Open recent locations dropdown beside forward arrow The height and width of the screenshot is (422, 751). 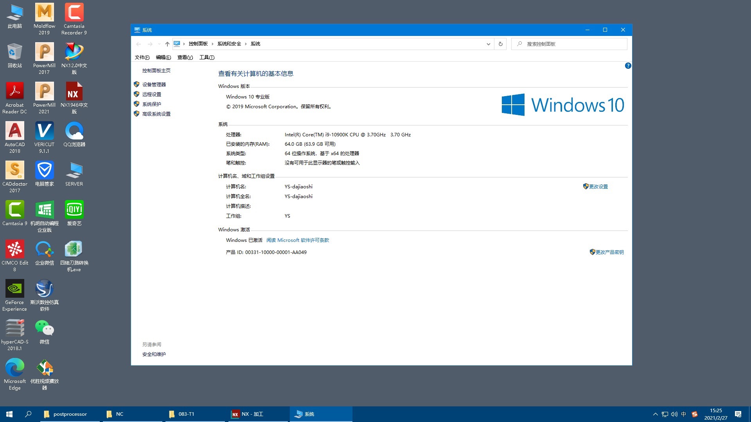159,44
